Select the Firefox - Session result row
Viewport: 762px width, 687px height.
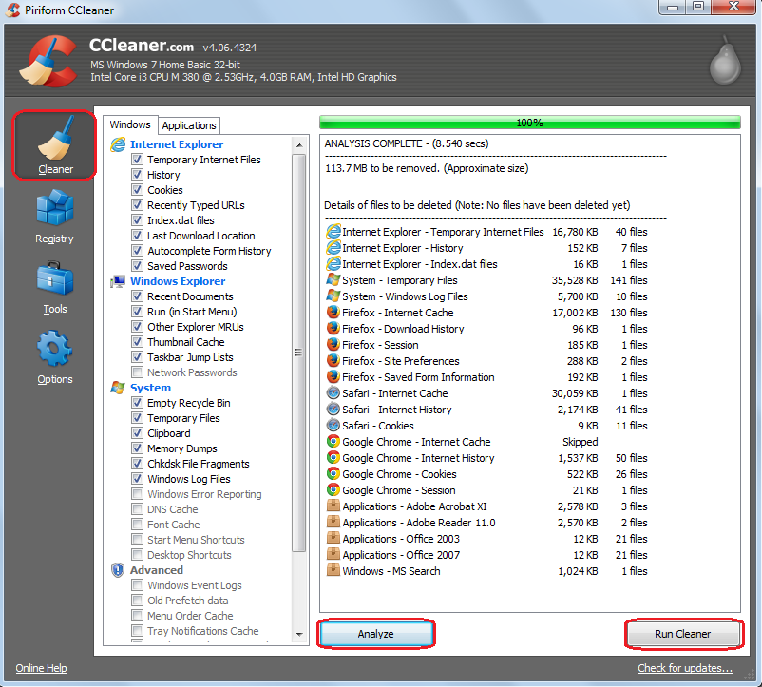click(x=487, y=345)
